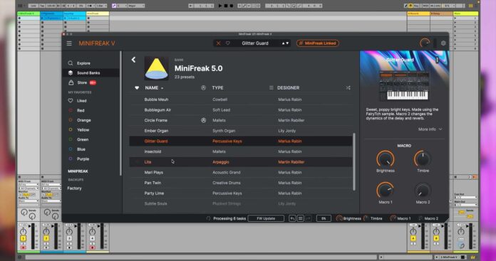496x261 pixels.
Task: Turn the Macro 1 knob
Action: coord(386,191)
